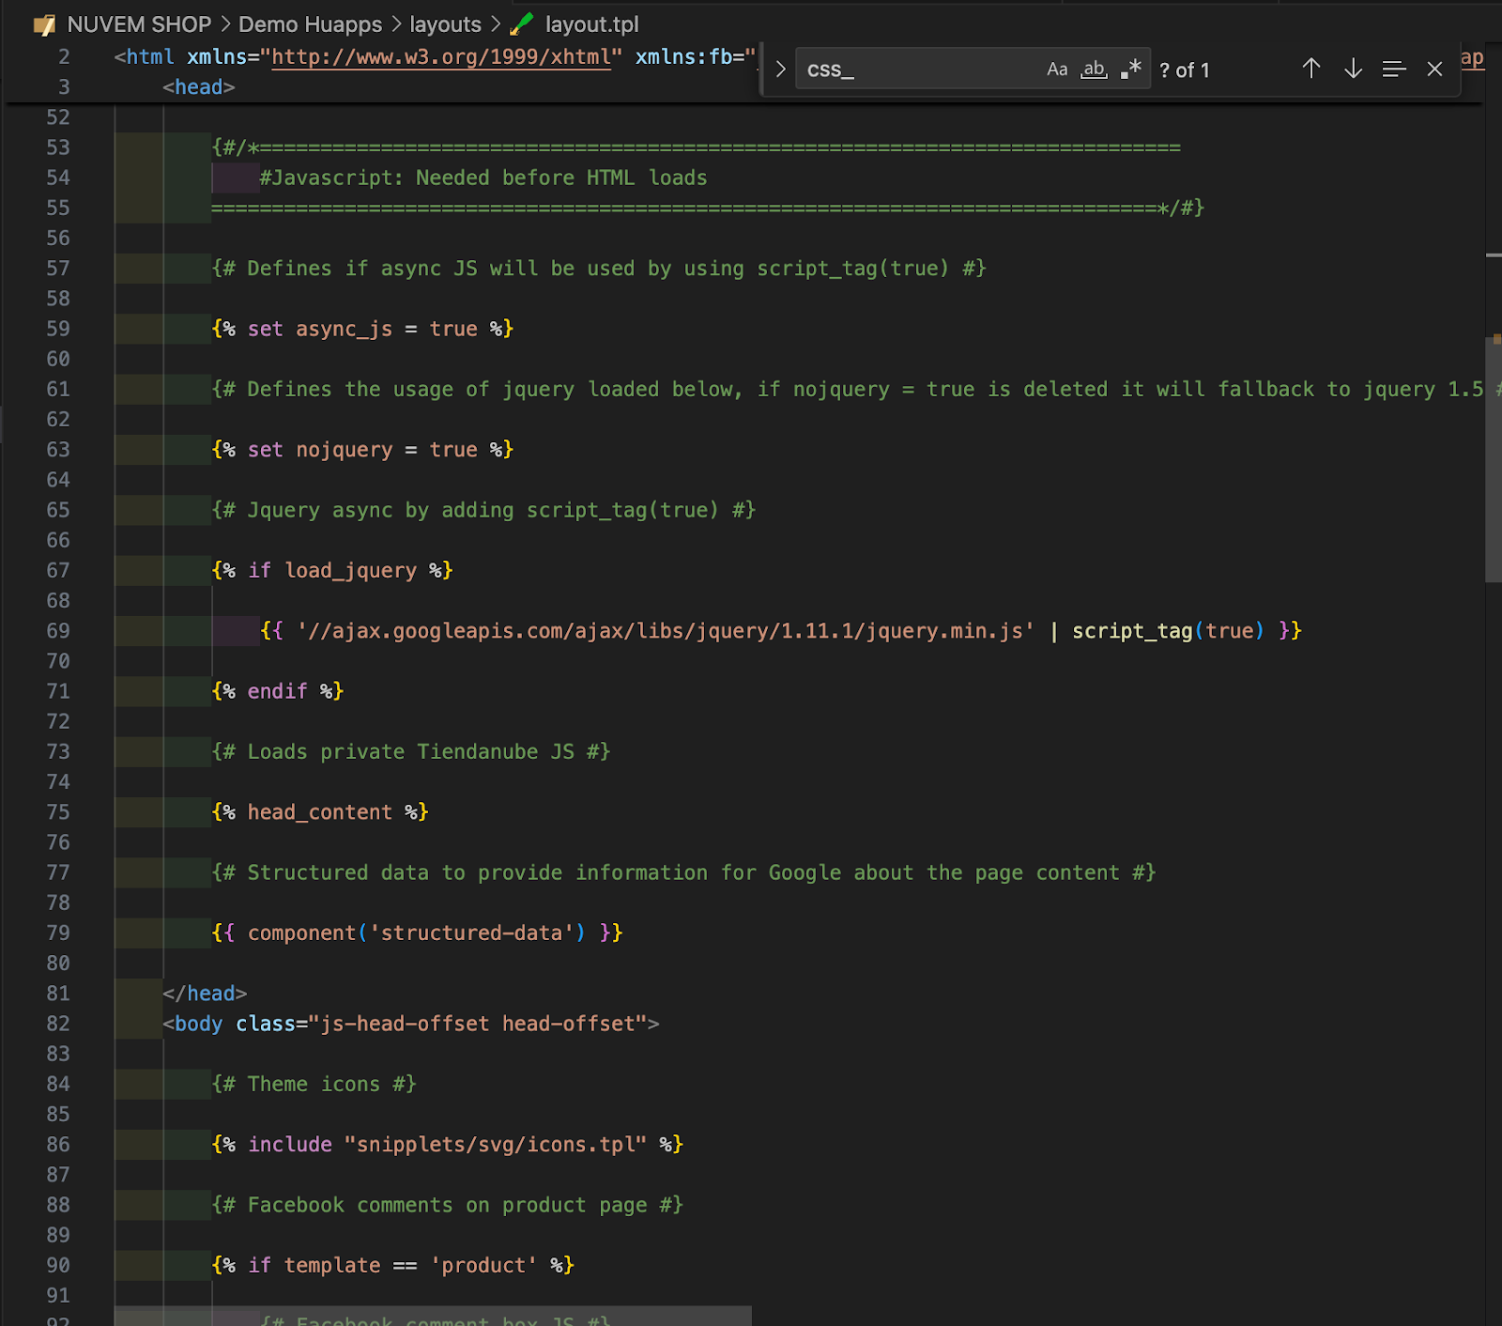Enable Use Regular Expression in find
The width and height of the screenshot is (1502, 1326).
click(x=1131, y=69)
